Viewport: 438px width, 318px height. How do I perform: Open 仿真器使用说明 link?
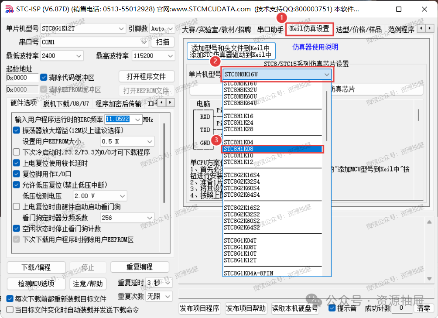[x=315, y=47]
